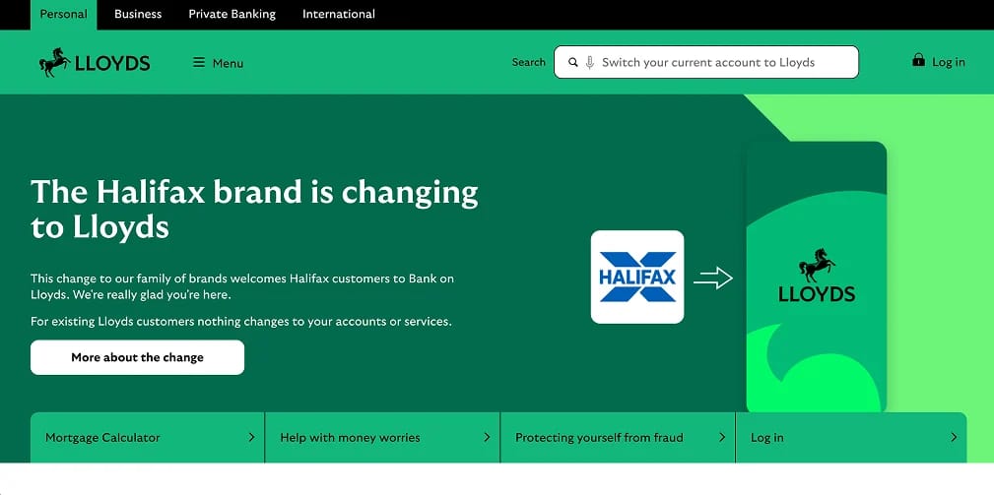Click text For existing Lloyds customers nothing changes
The width and height of the screenshot is (994, 495).
(241, 322)
